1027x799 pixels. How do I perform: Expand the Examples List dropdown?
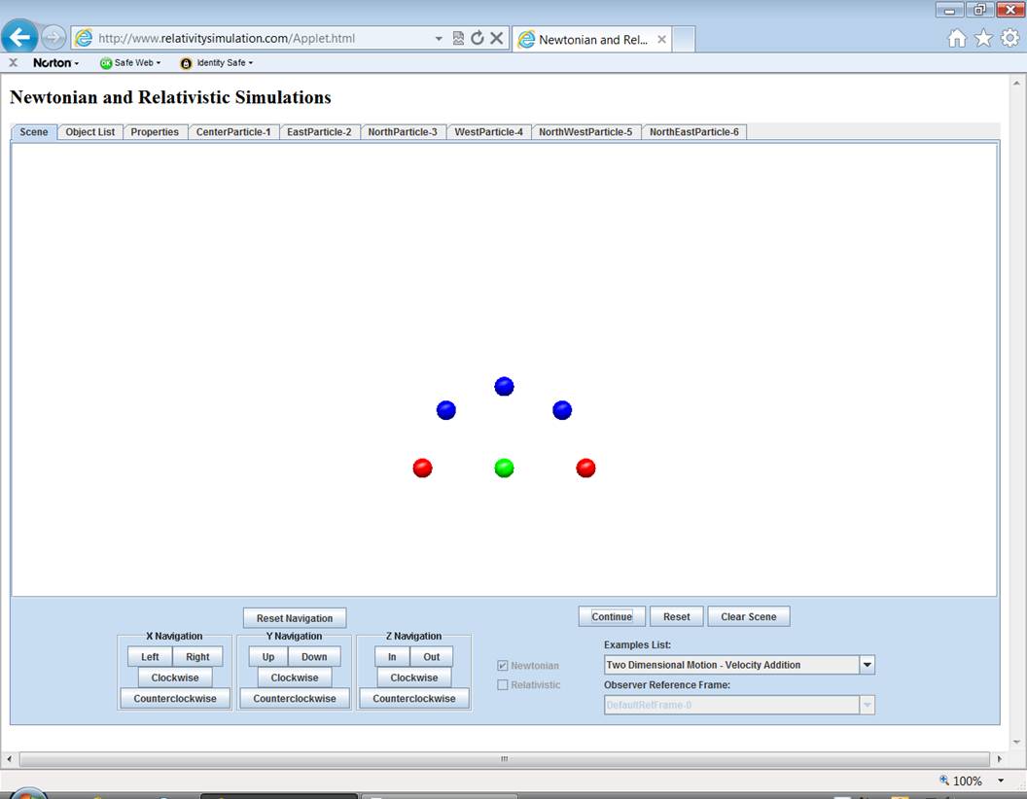click(x=867, y=665)
